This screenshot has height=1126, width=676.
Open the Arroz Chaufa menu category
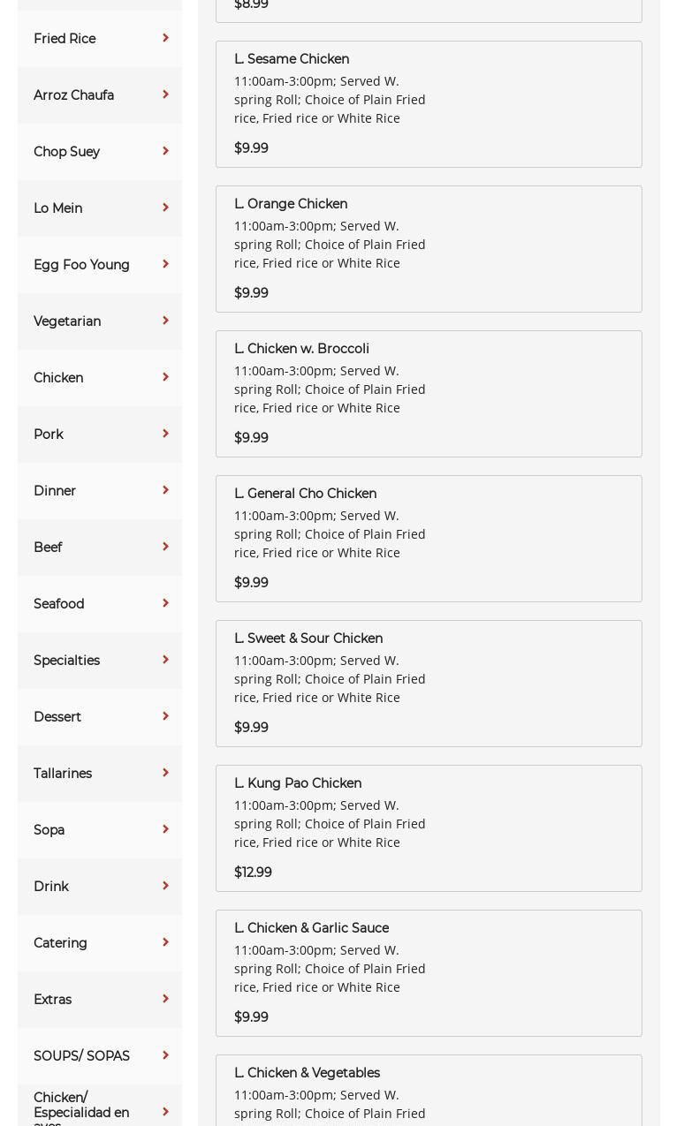click(74, 95)
